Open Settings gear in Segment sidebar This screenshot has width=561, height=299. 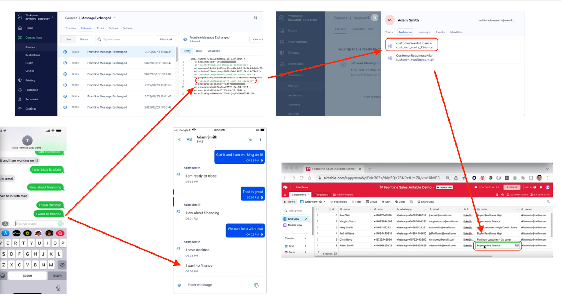pyautogui.click(x=20, y=109)
